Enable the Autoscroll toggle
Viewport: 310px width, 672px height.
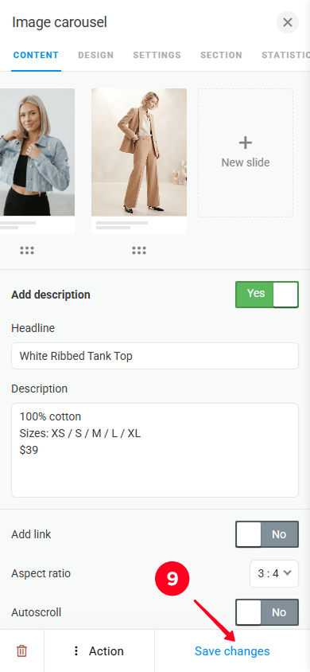point(267,612)
